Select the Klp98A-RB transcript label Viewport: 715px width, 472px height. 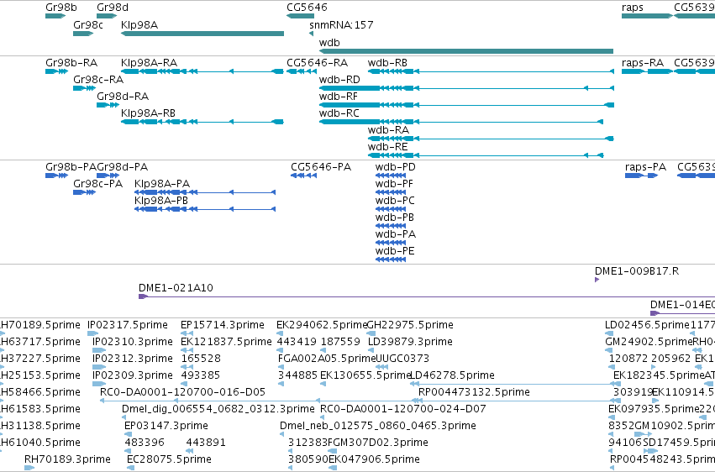148,113
